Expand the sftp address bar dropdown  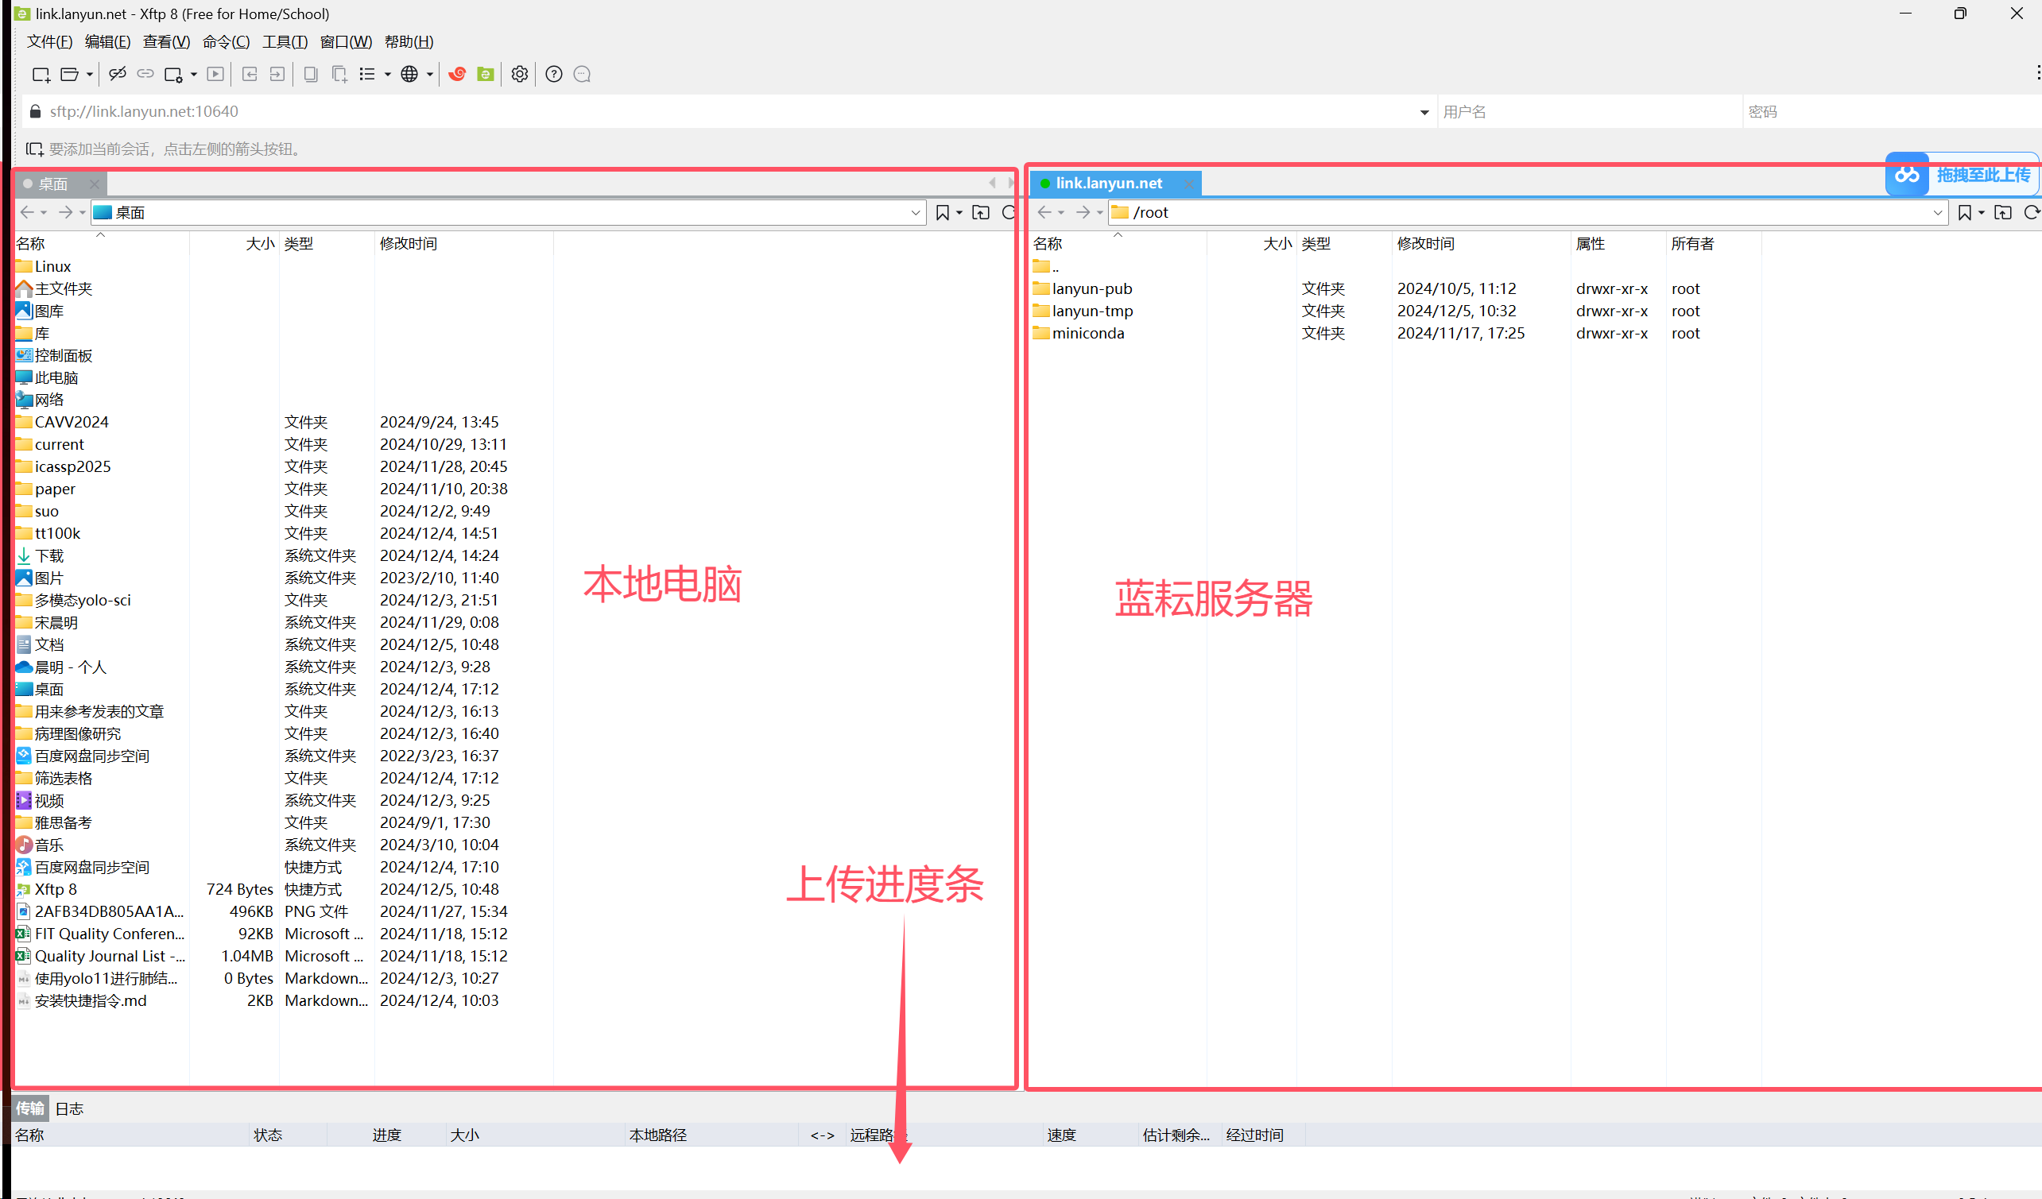(1424, 112)
